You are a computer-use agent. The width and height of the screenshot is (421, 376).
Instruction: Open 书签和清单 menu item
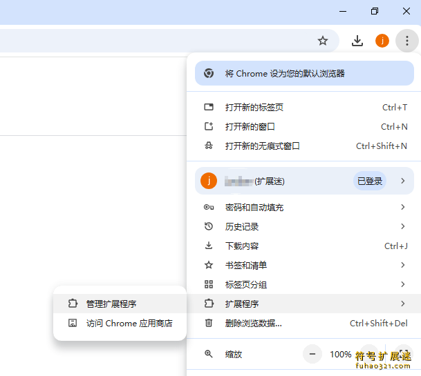coord(304,265)
